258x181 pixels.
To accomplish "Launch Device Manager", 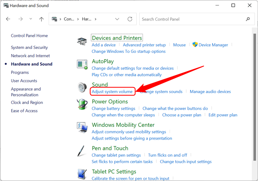I will point(213,45).
